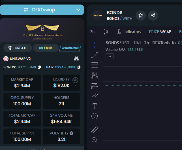Click the TOTAL SUPPLY 100.00M value

coord(22,139)
